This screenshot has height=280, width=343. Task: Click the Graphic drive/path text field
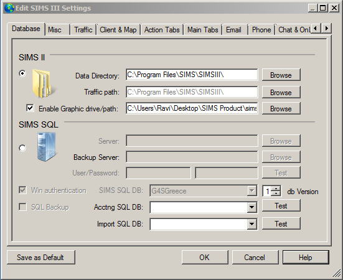192,108
